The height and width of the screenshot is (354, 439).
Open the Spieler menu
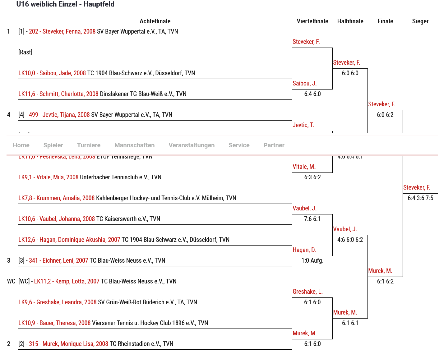53,145
